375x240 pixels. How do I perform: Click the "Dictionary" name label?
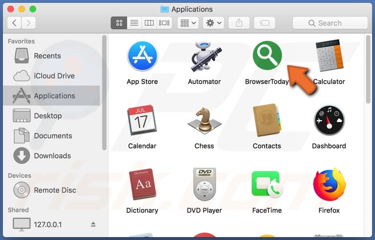tap(142, 211)
